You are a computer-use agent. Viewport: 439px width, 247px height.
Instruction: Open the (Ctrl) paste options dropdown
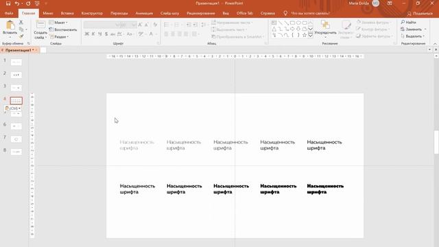[13, 108]
